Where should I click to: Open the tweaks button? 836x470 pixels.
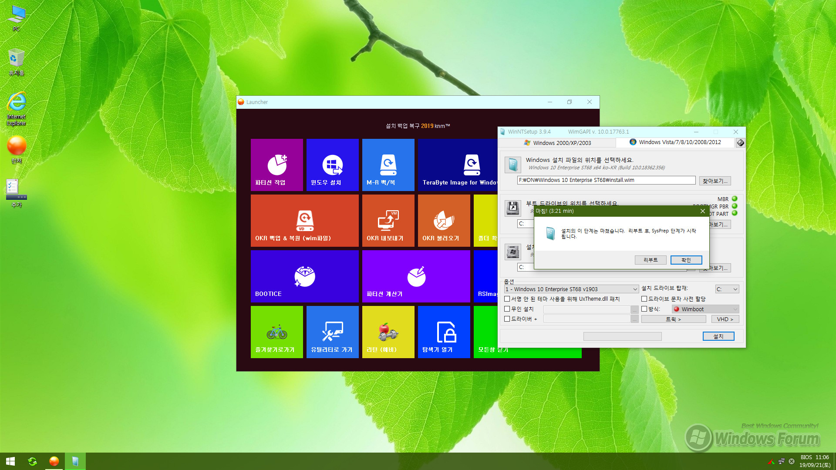[674, 319]
